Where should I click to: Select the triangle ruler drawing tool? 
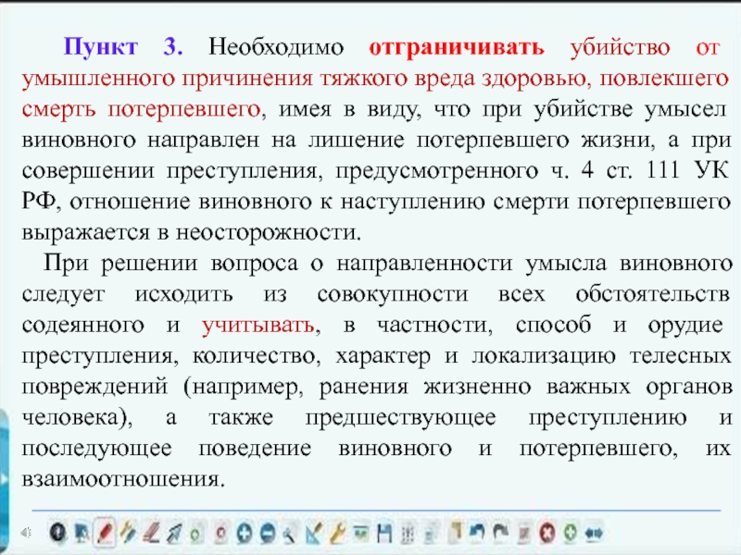tap(314, 534)
